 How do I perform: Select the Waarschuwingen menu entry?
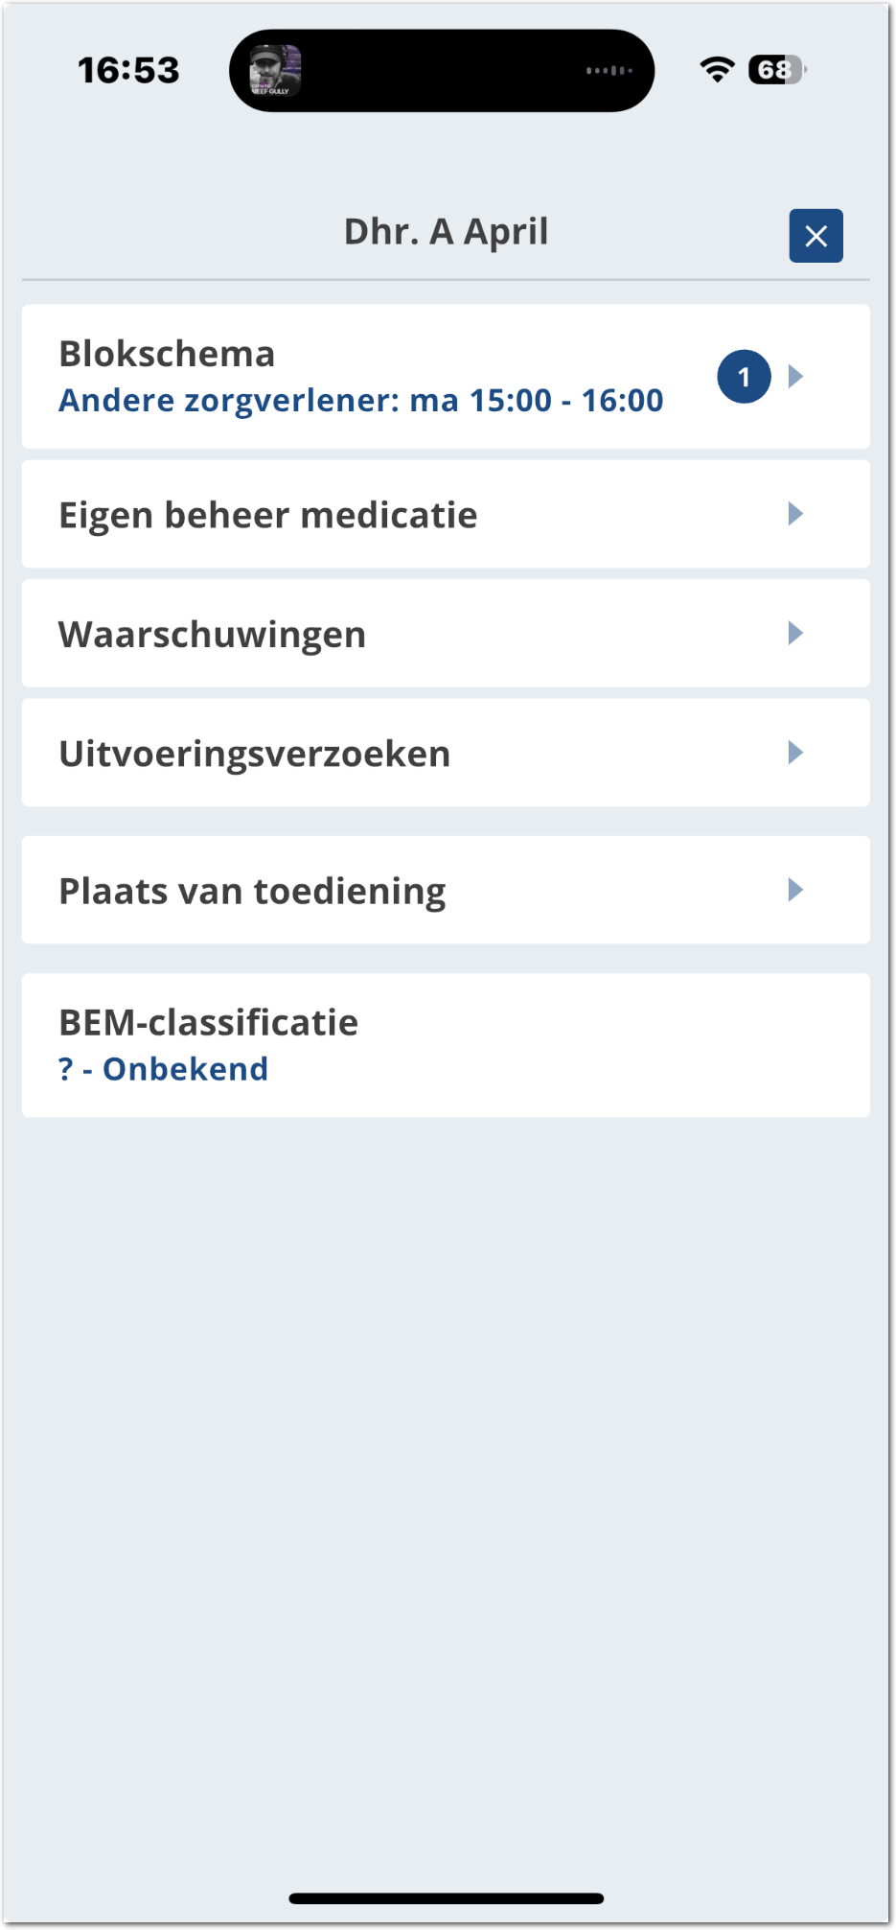click(213, 634)
